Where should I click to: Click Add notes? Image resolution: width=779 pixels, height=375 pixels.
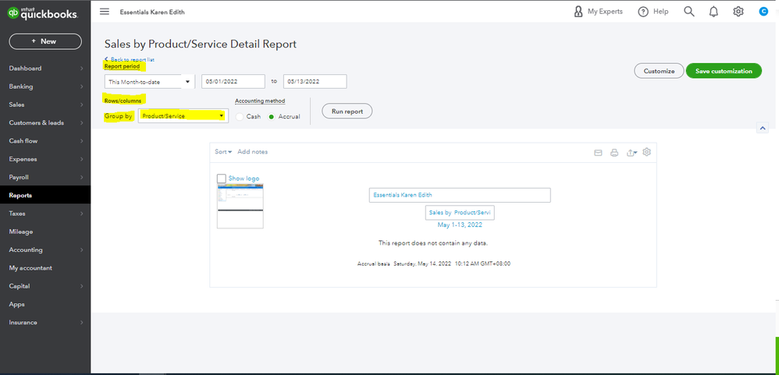252,152
